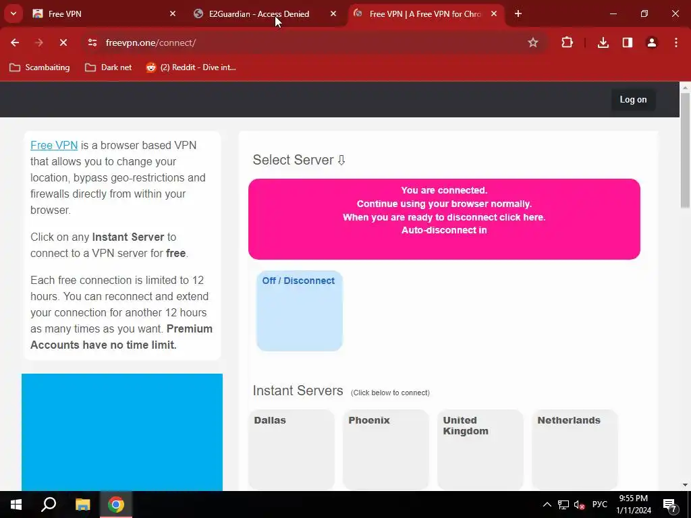Click the pink connected status banner
This screenshot has width=691, height=518.
[x=444, y=219]
